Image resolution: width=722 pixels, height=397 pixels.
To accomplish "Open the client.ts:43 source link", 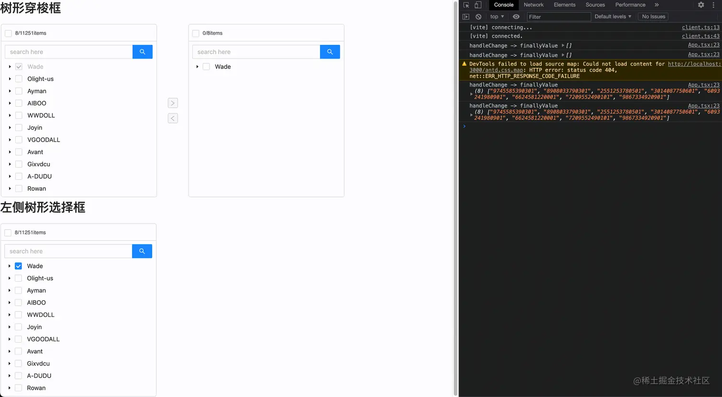I will pos(701,36).
